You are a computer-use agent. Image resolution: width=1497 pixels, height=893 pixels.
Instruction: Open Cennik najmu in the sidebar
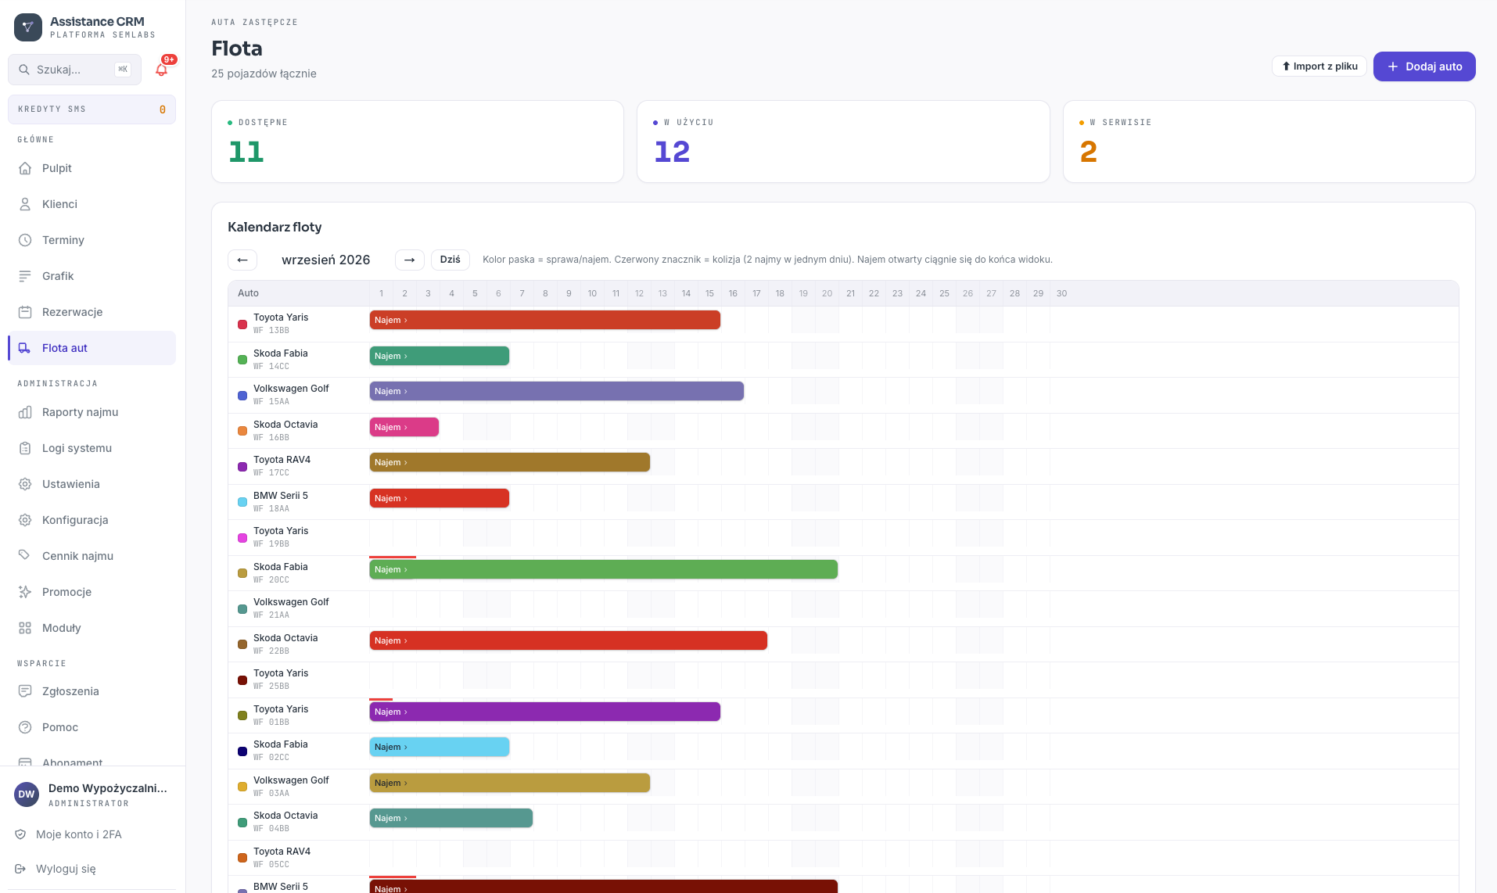(x=92, y=556)
